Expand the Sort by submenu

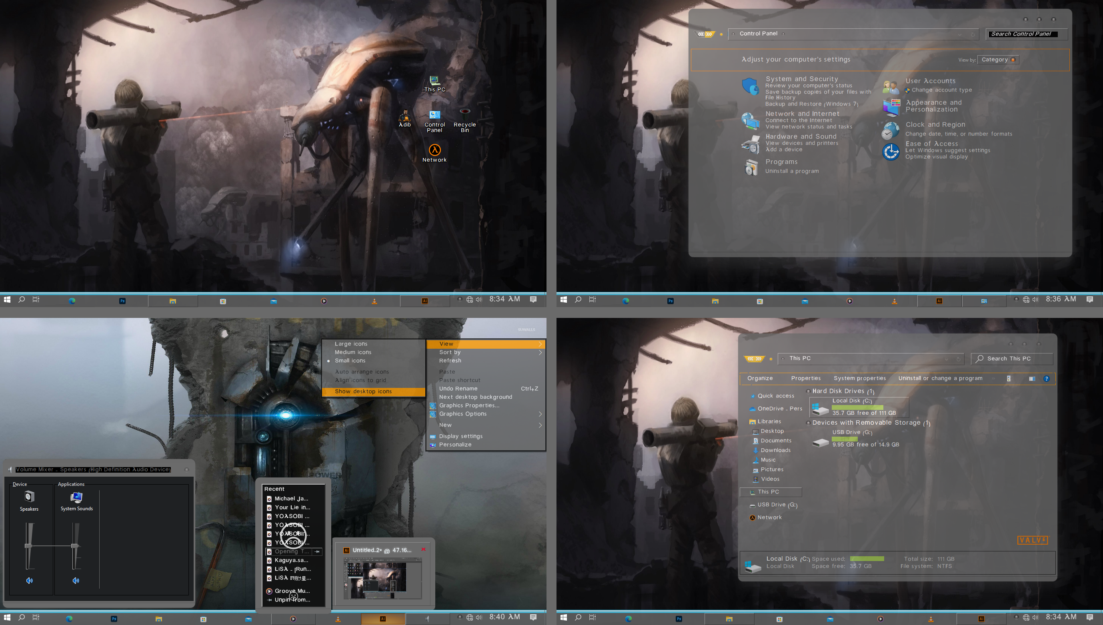click(486, 352)
